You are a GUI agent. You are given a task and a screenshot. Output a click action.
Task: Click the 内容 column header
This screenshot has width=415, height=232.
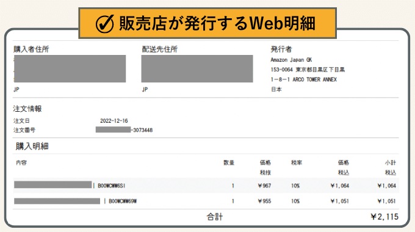(21, 162)
